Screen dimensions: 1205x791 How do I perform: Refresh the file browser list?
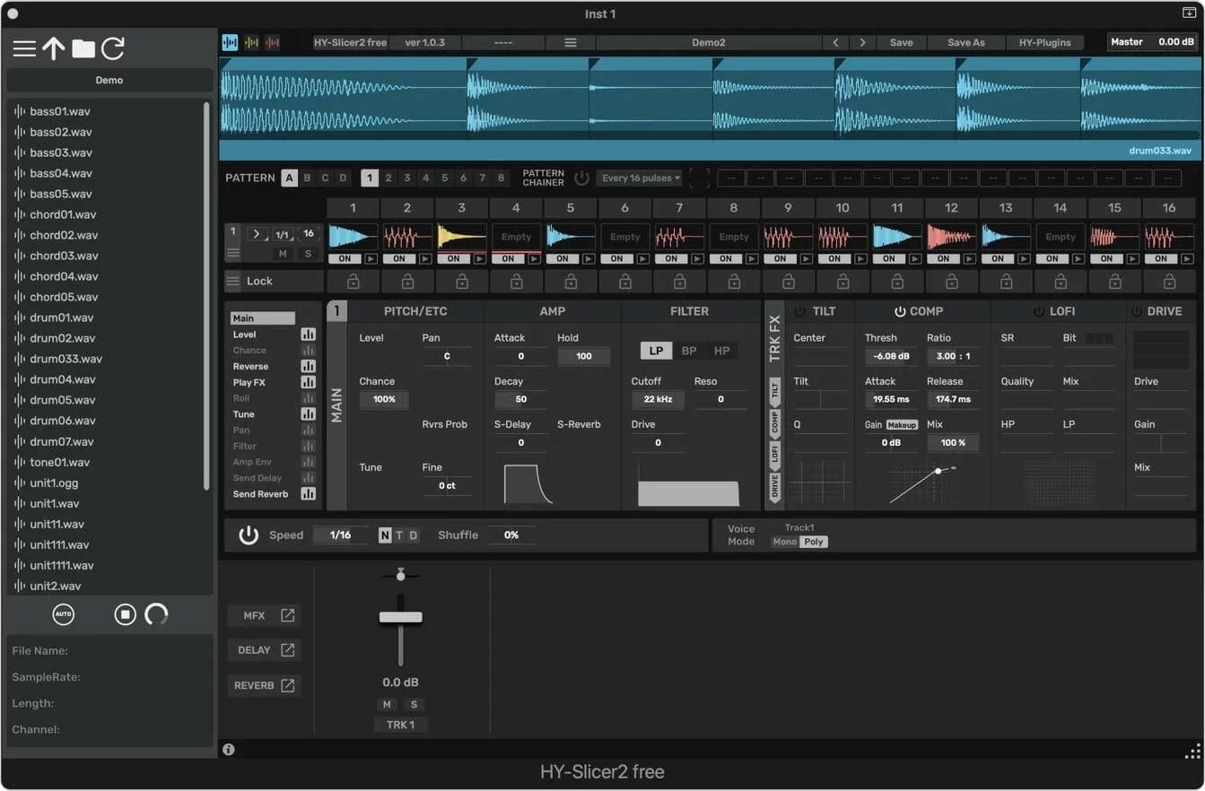pos(112,48)
